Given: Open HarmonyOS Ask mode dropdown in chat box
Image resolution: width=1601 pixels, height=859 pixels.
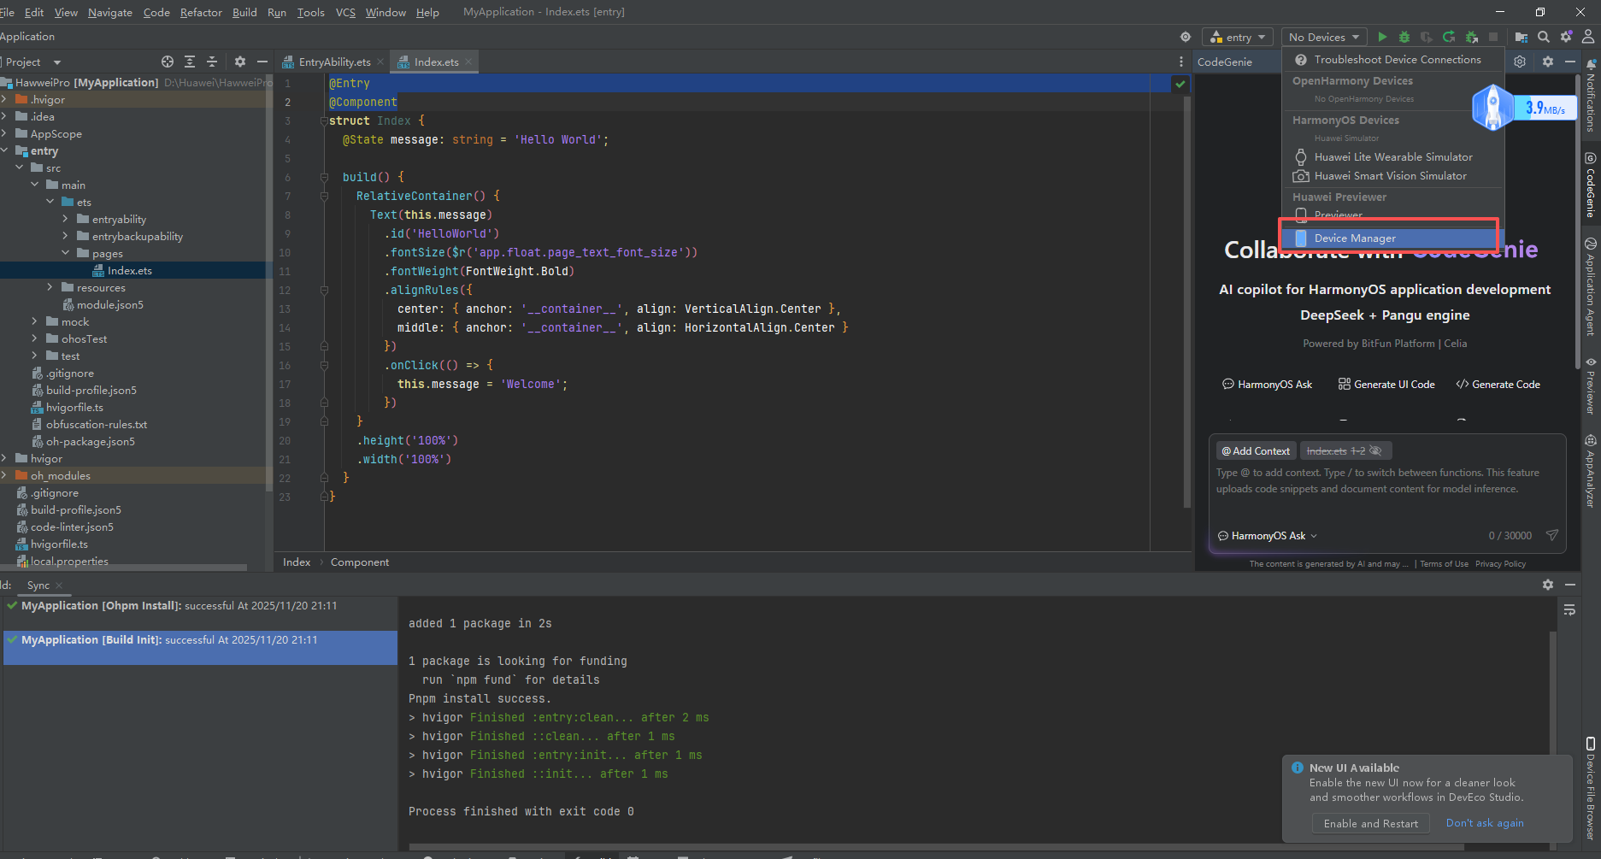Looking at the screenshot, I should pos(1268,536).
